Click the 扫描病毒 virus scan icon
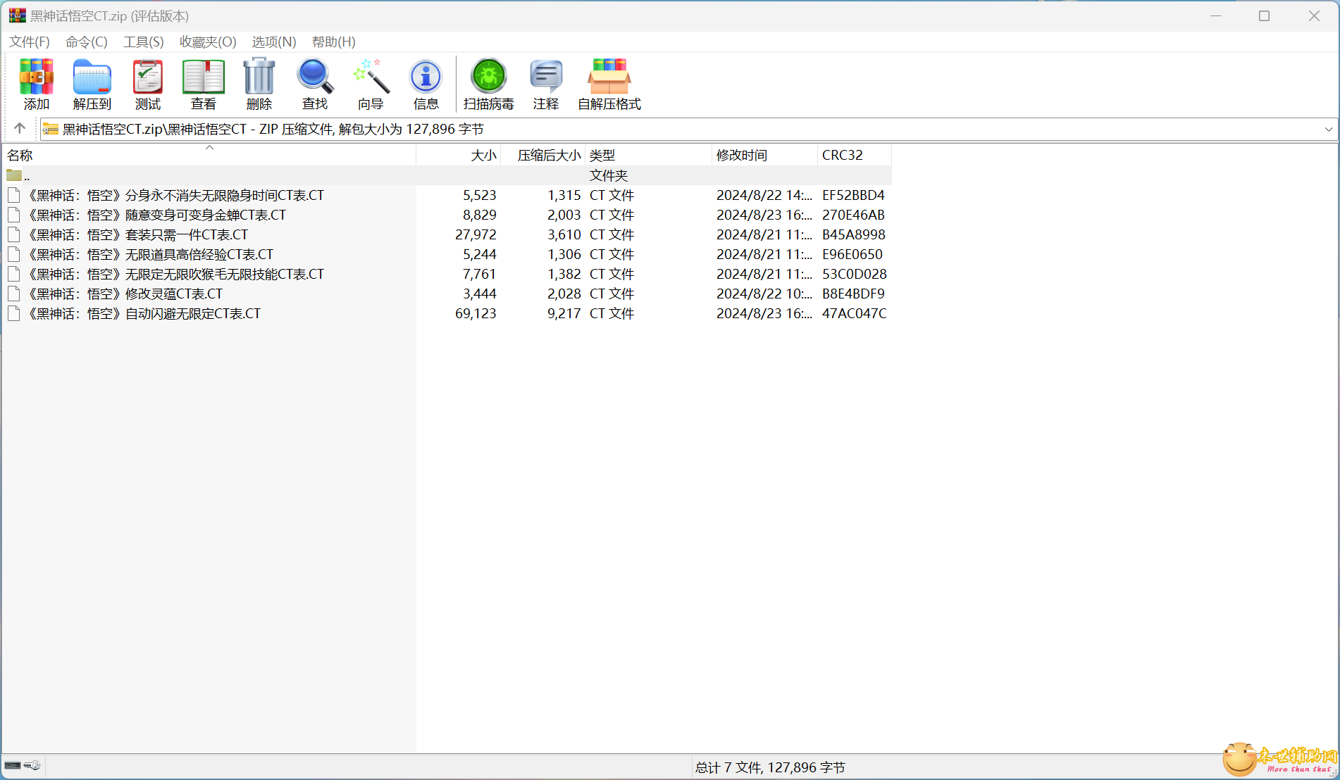This screenshot has height=780, width=1340. (x=489, y=76)
